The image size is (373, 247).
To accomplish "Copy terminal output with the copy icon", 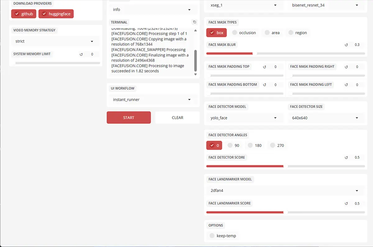I will (195, 22).
